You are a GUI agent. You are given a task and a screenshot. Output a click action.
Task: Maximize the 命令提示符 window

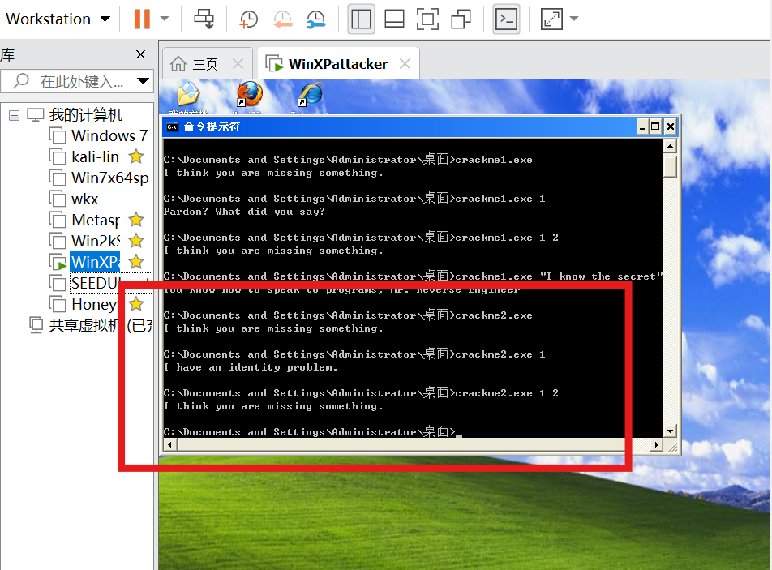656,127
